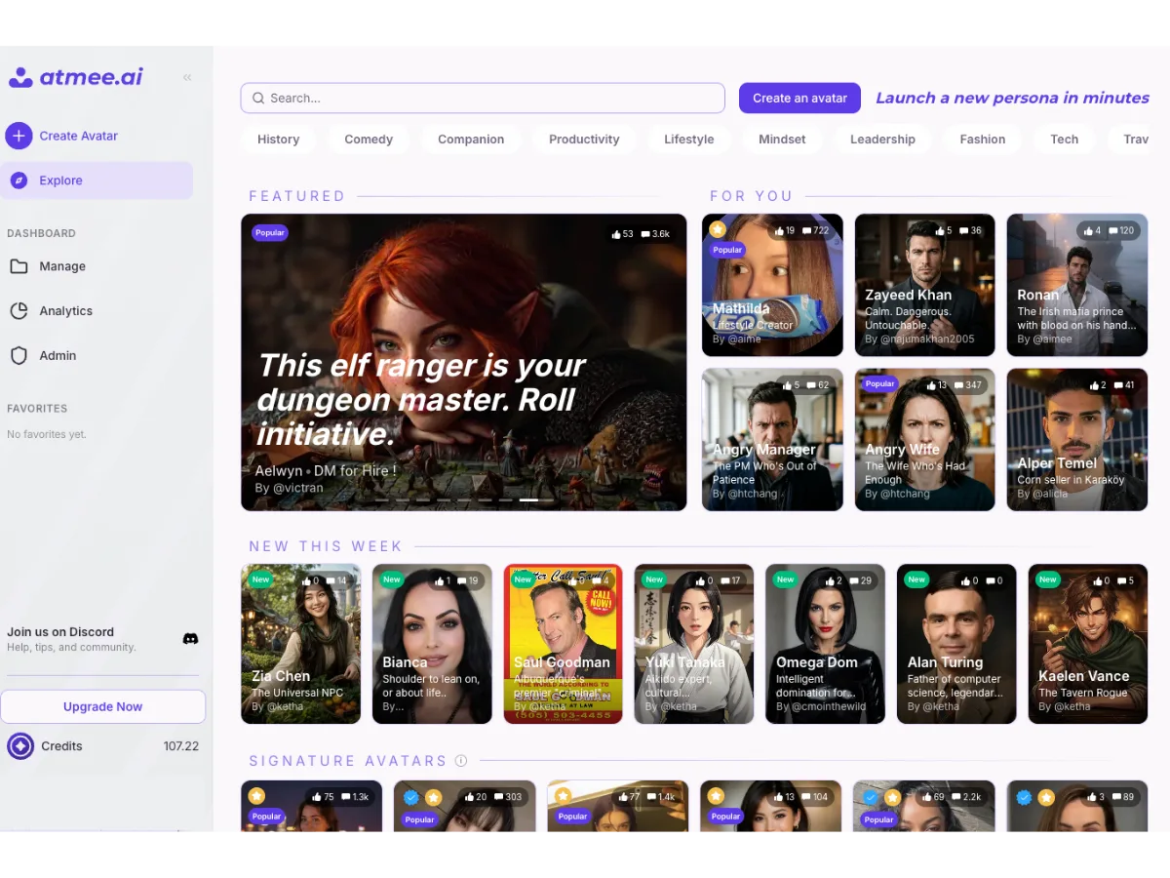Open the Analytics pie chart icon
Viewport: 1170px width, 878px height.
pos(19,311)
